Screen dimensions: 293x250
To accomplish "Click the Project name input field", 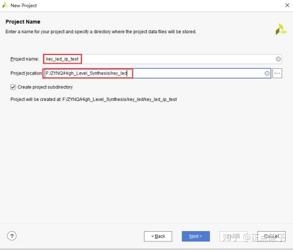I will [x=162, y=59].
